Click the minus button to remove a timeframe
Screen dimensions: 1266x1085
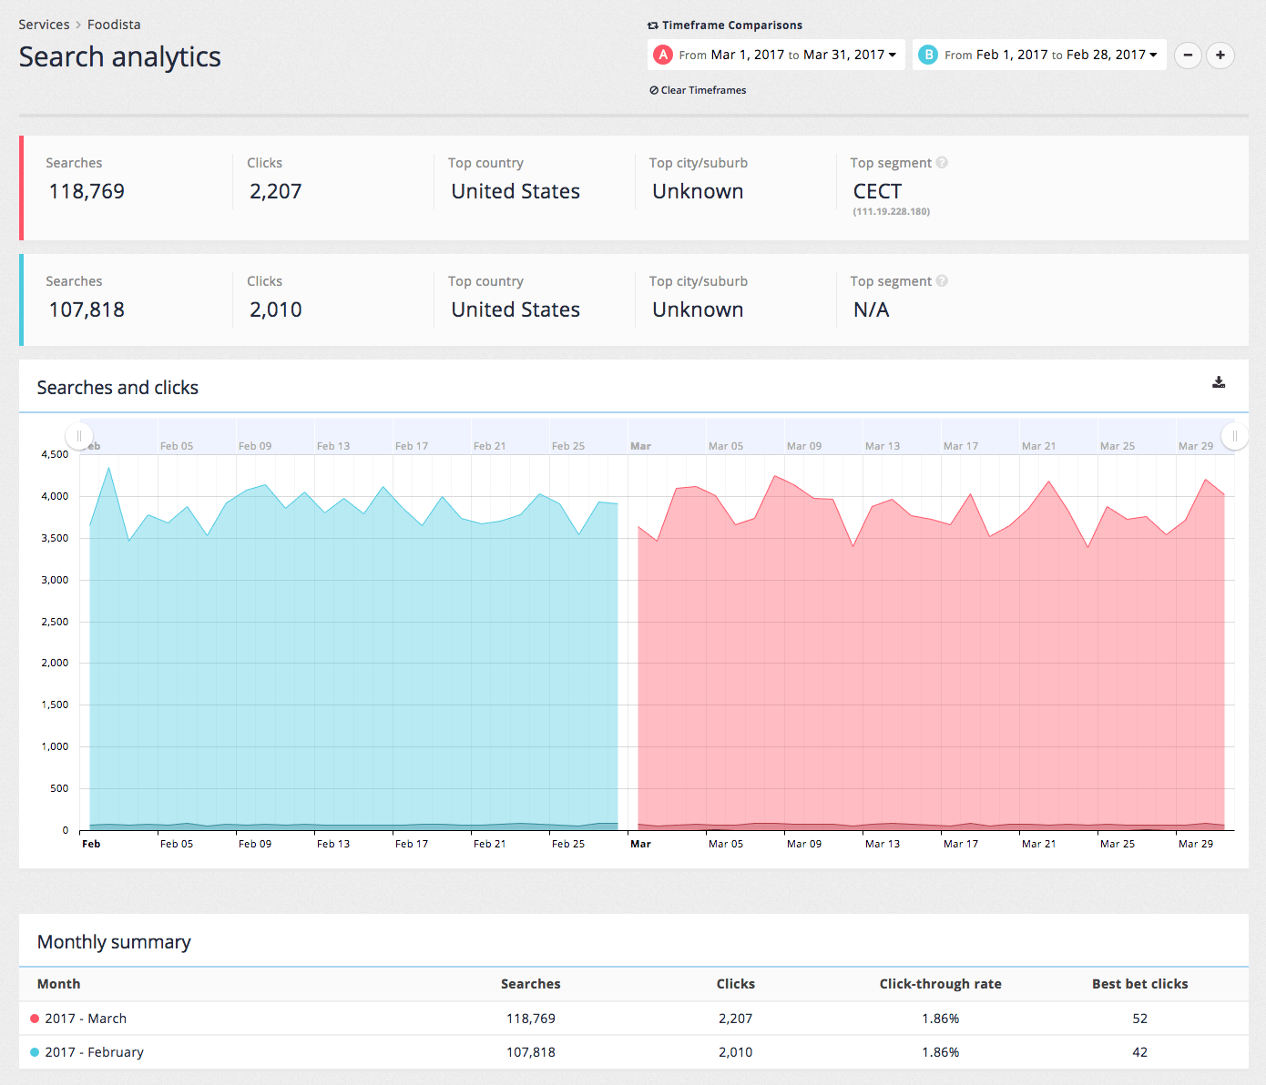pyautogui.click(x=1188, y=56)
